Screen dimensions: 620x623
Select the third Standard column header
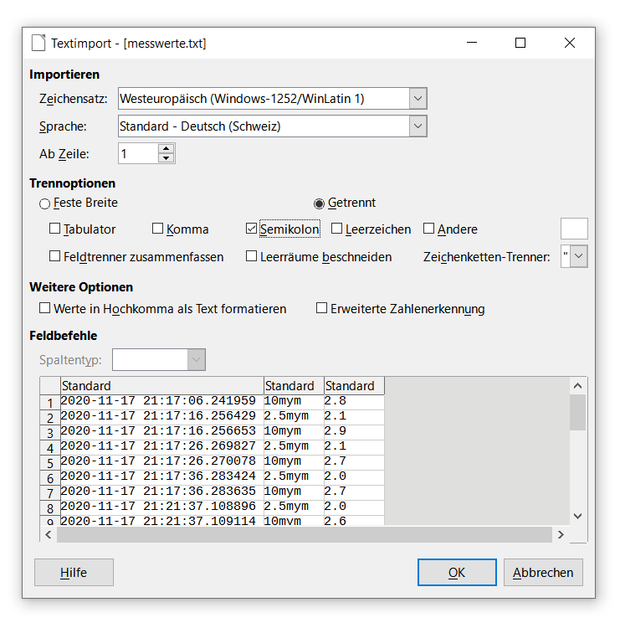[354, 386]
